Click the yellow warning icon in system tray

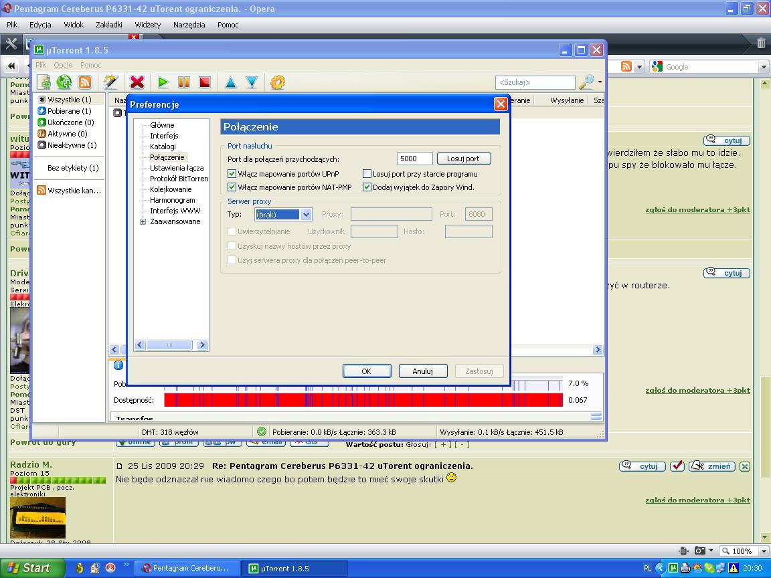733,568
